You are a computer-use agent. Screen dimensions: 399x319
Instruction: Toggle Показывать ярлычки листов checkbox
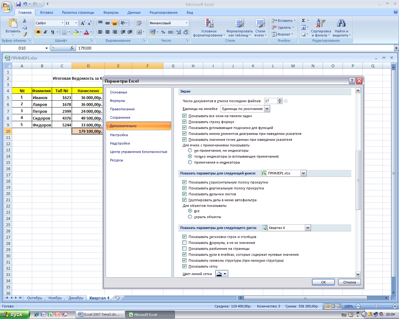click(x=184, y=194)
